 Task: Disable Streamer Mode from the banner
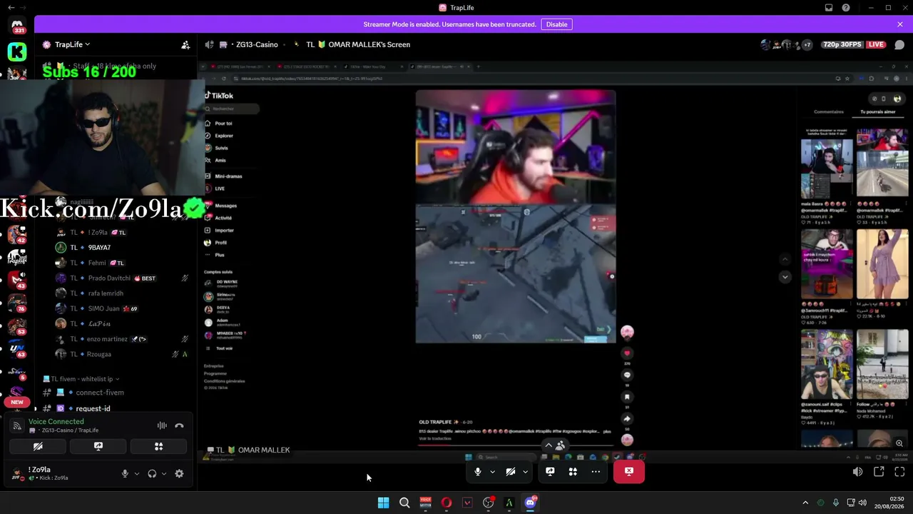(556, 24)
